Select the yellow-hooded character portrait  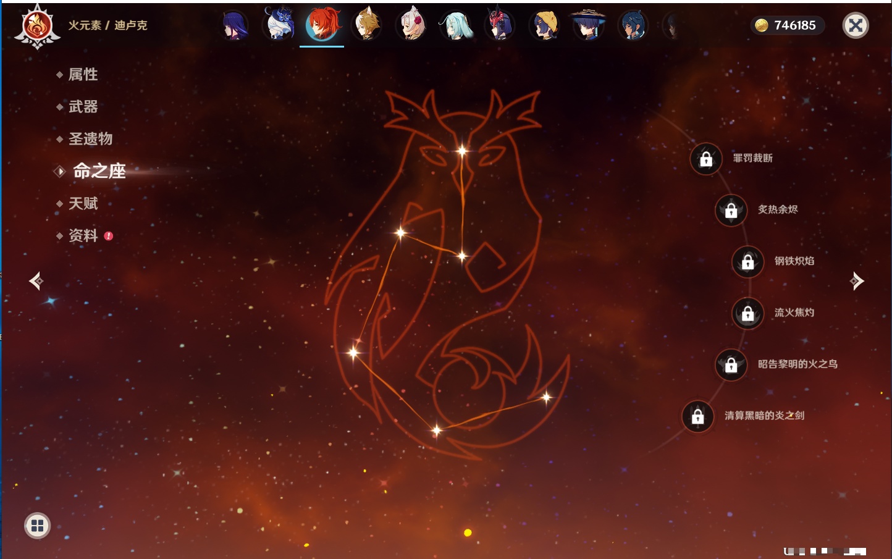544,25
